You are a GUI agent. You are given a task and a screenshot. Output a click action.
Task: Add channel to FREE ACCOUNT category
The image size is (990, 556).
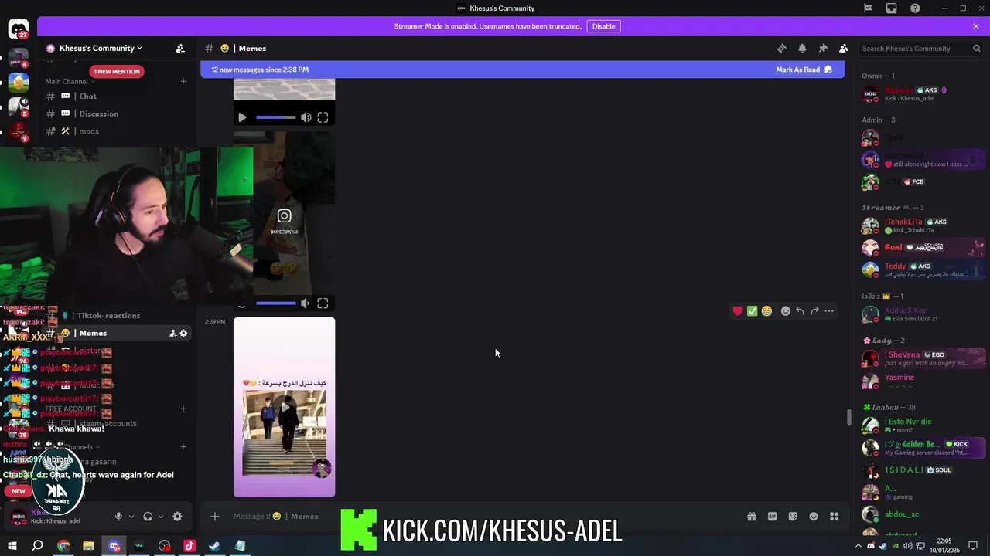click(x=183, y=409)
